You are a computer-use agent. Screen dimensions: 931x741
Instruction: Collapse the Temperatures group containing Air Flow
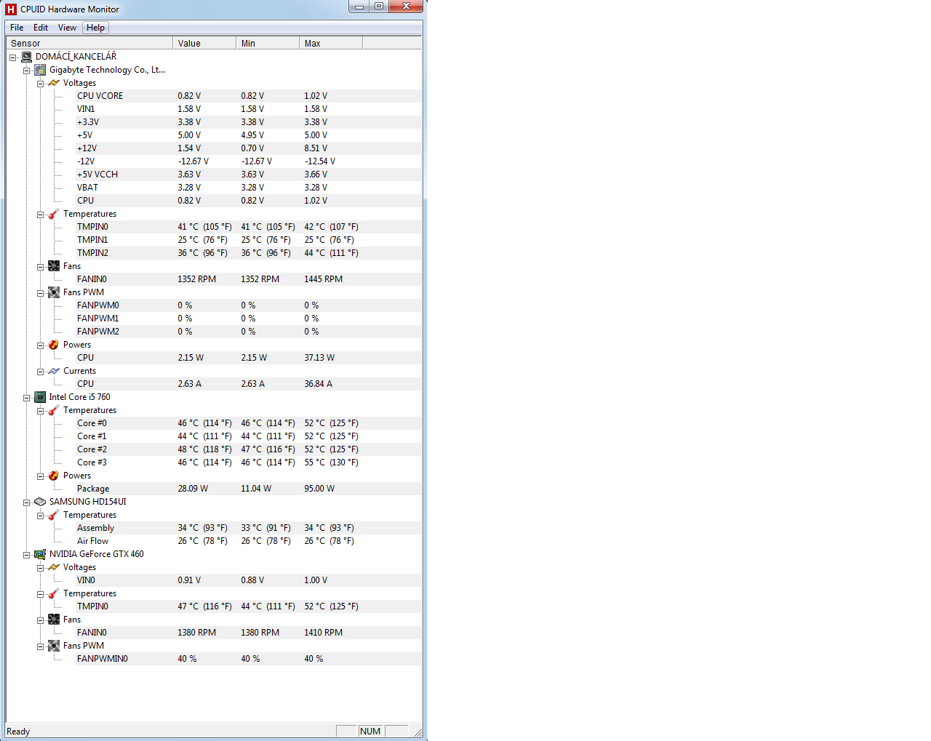(41, 516)
